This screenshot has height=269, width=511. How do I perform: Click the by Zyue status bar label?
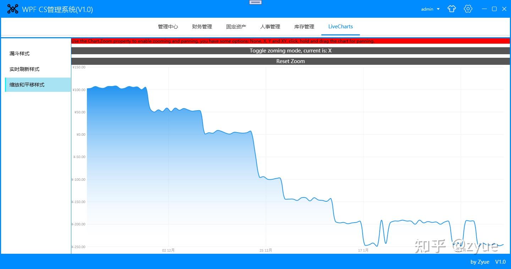pyautogui.click(x=479, y=262)
